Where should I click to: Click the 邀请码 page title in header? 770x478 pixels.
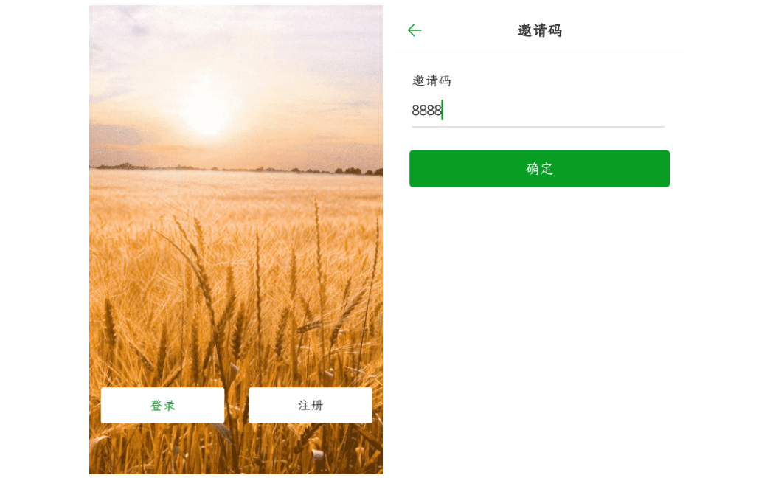point(540,30)
